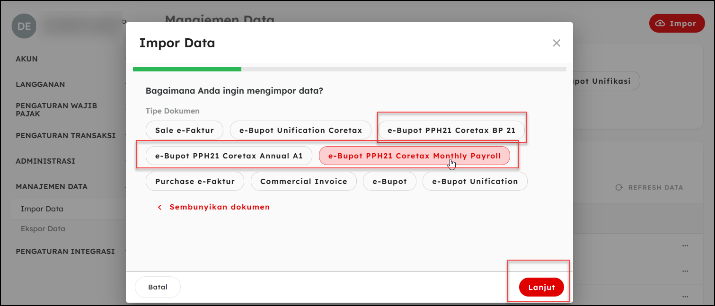The width and height of the screenshot is (715, 306).
Task: Choose Commercial Invoice document type
Action: 303,181
